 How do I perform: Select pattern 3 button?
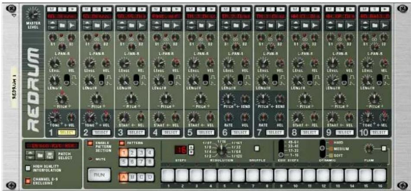coord(141,152)
